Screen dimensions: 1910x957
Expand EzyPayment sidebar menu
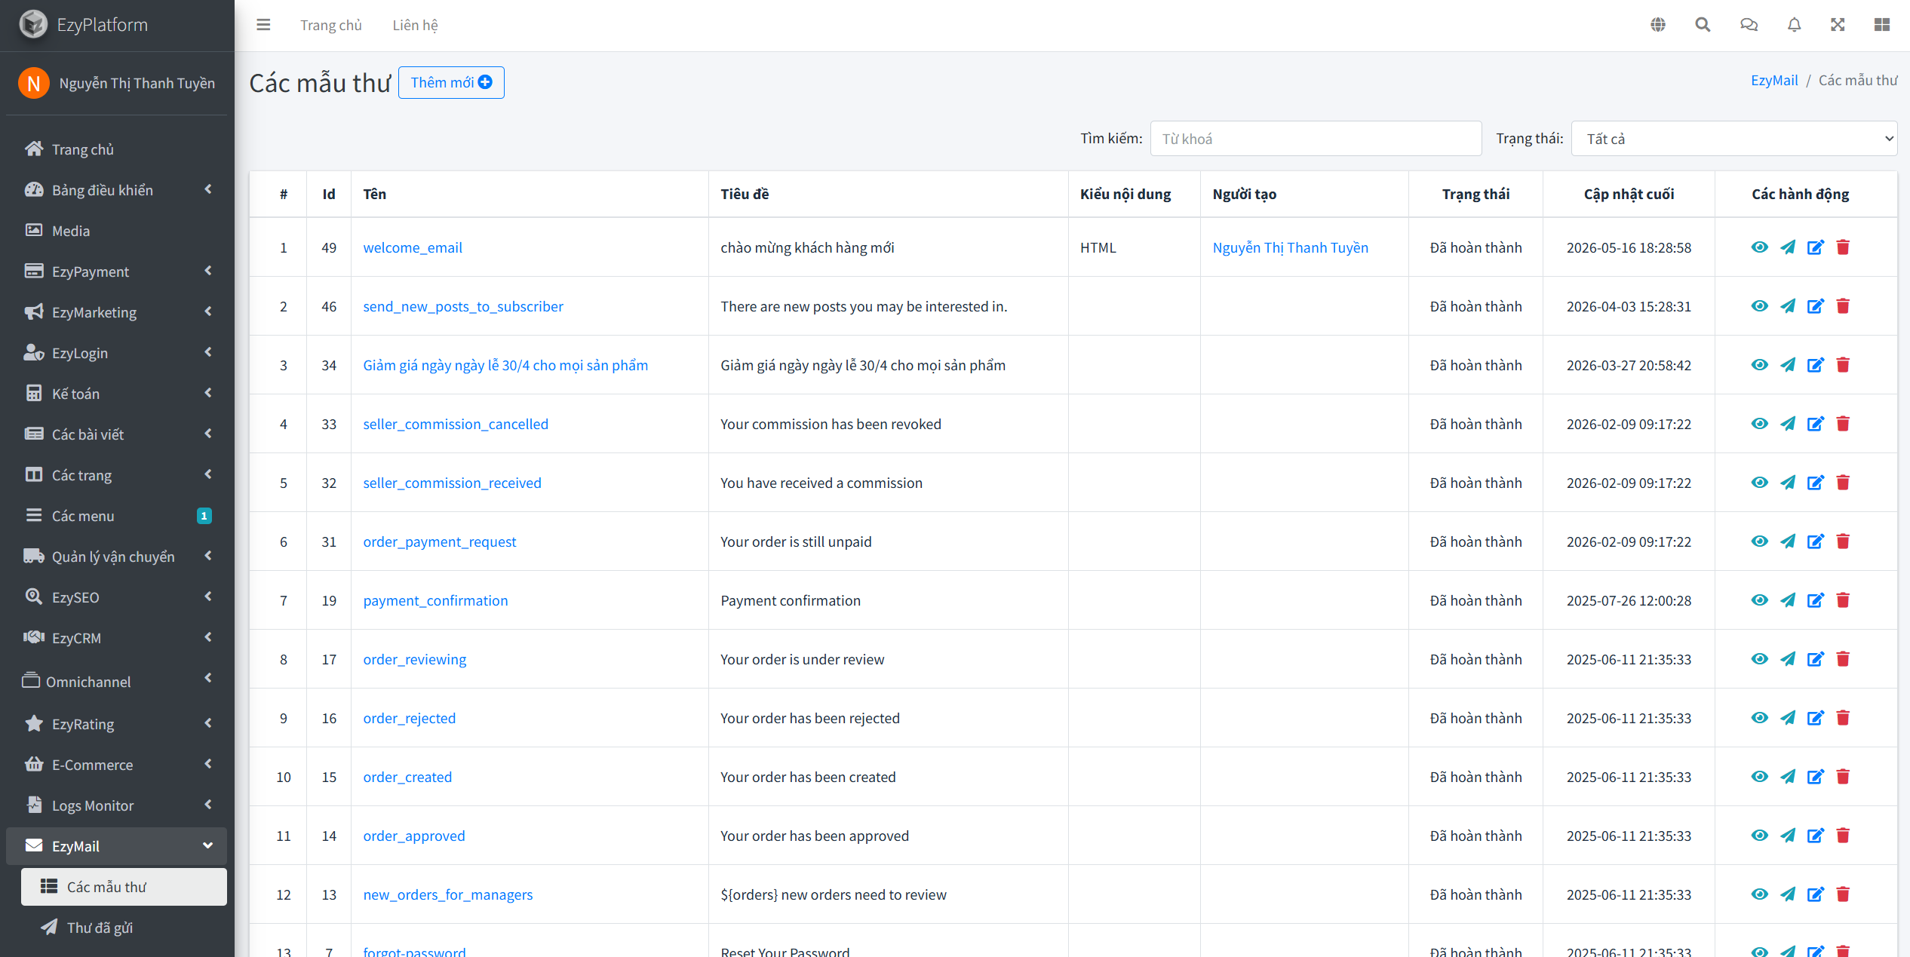click(117, 271)
